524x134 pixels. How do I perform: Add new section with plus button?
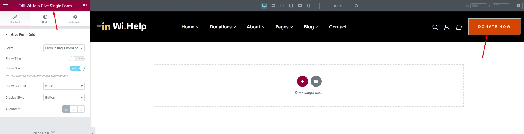coord(302,81)
